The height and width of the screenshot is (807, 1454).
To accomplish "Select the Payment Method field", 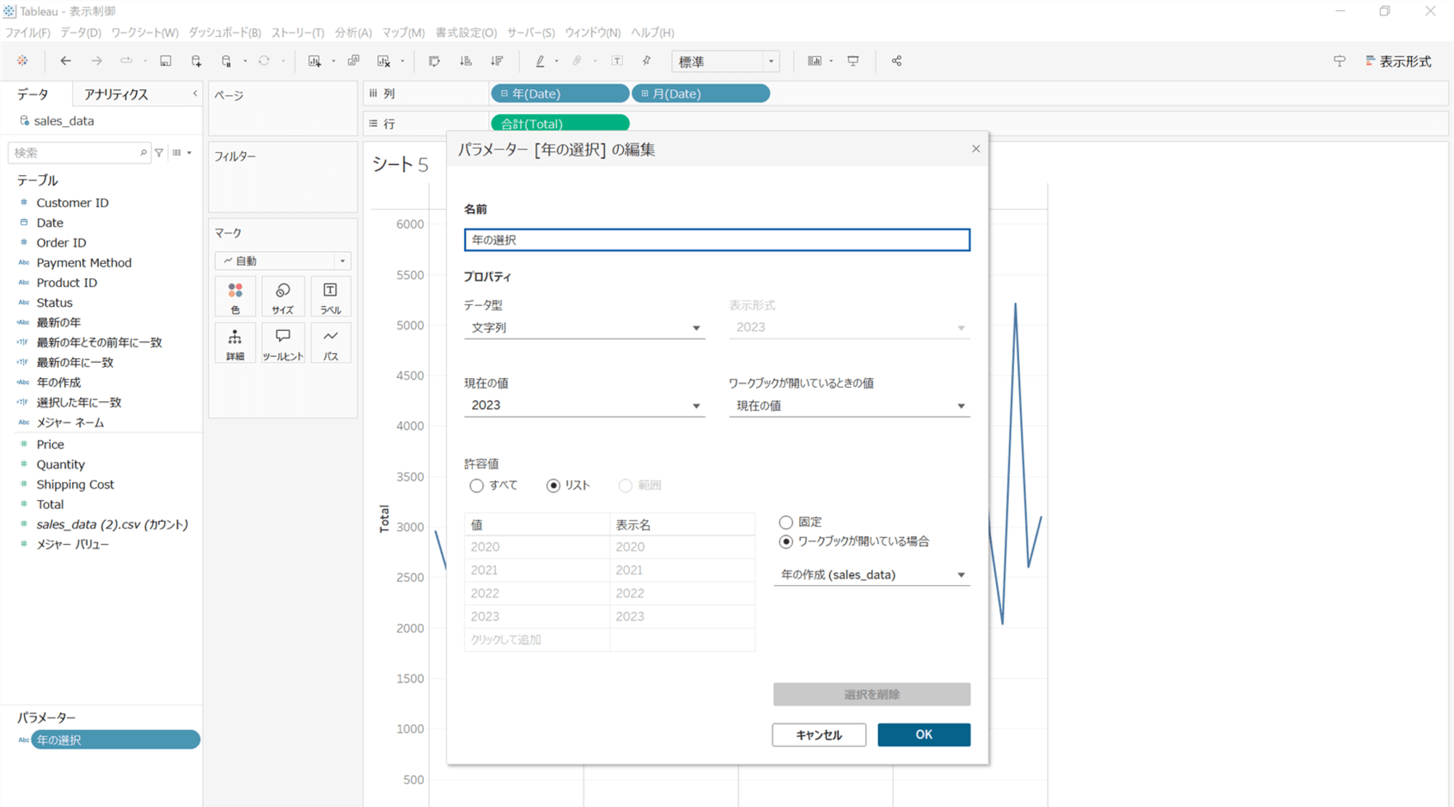I will point(84,263).
